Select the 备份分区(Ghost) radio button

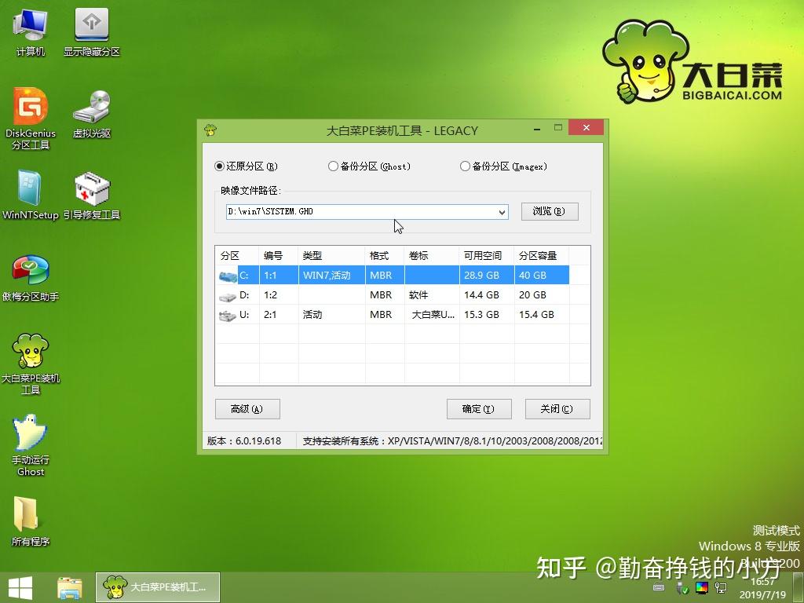[369, 166]
